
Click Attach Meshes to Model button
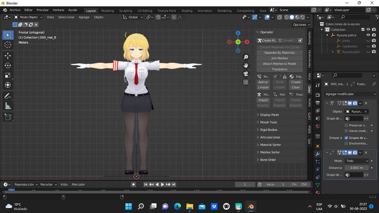point(279,64)
